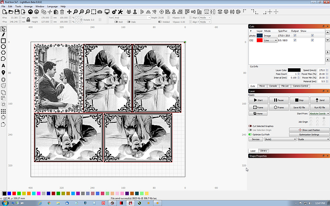Image resolution: width=330 pixels, height=206 pixels.
Task: Switch to the Camera Control tab
Action: point(300,86)
